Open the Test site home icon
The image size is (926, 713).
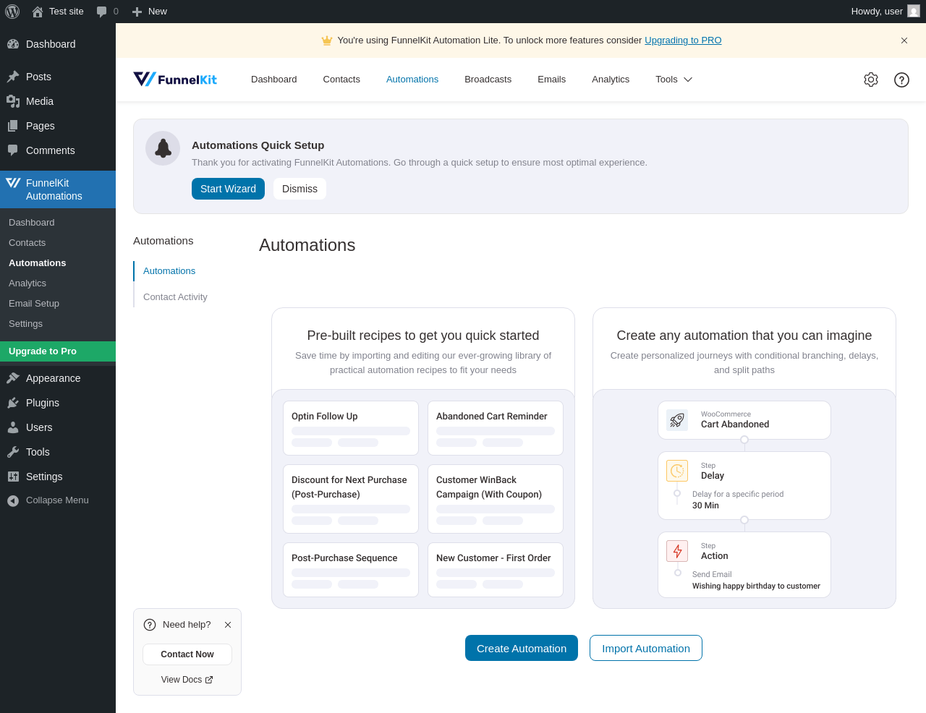(x=38, y=12)
